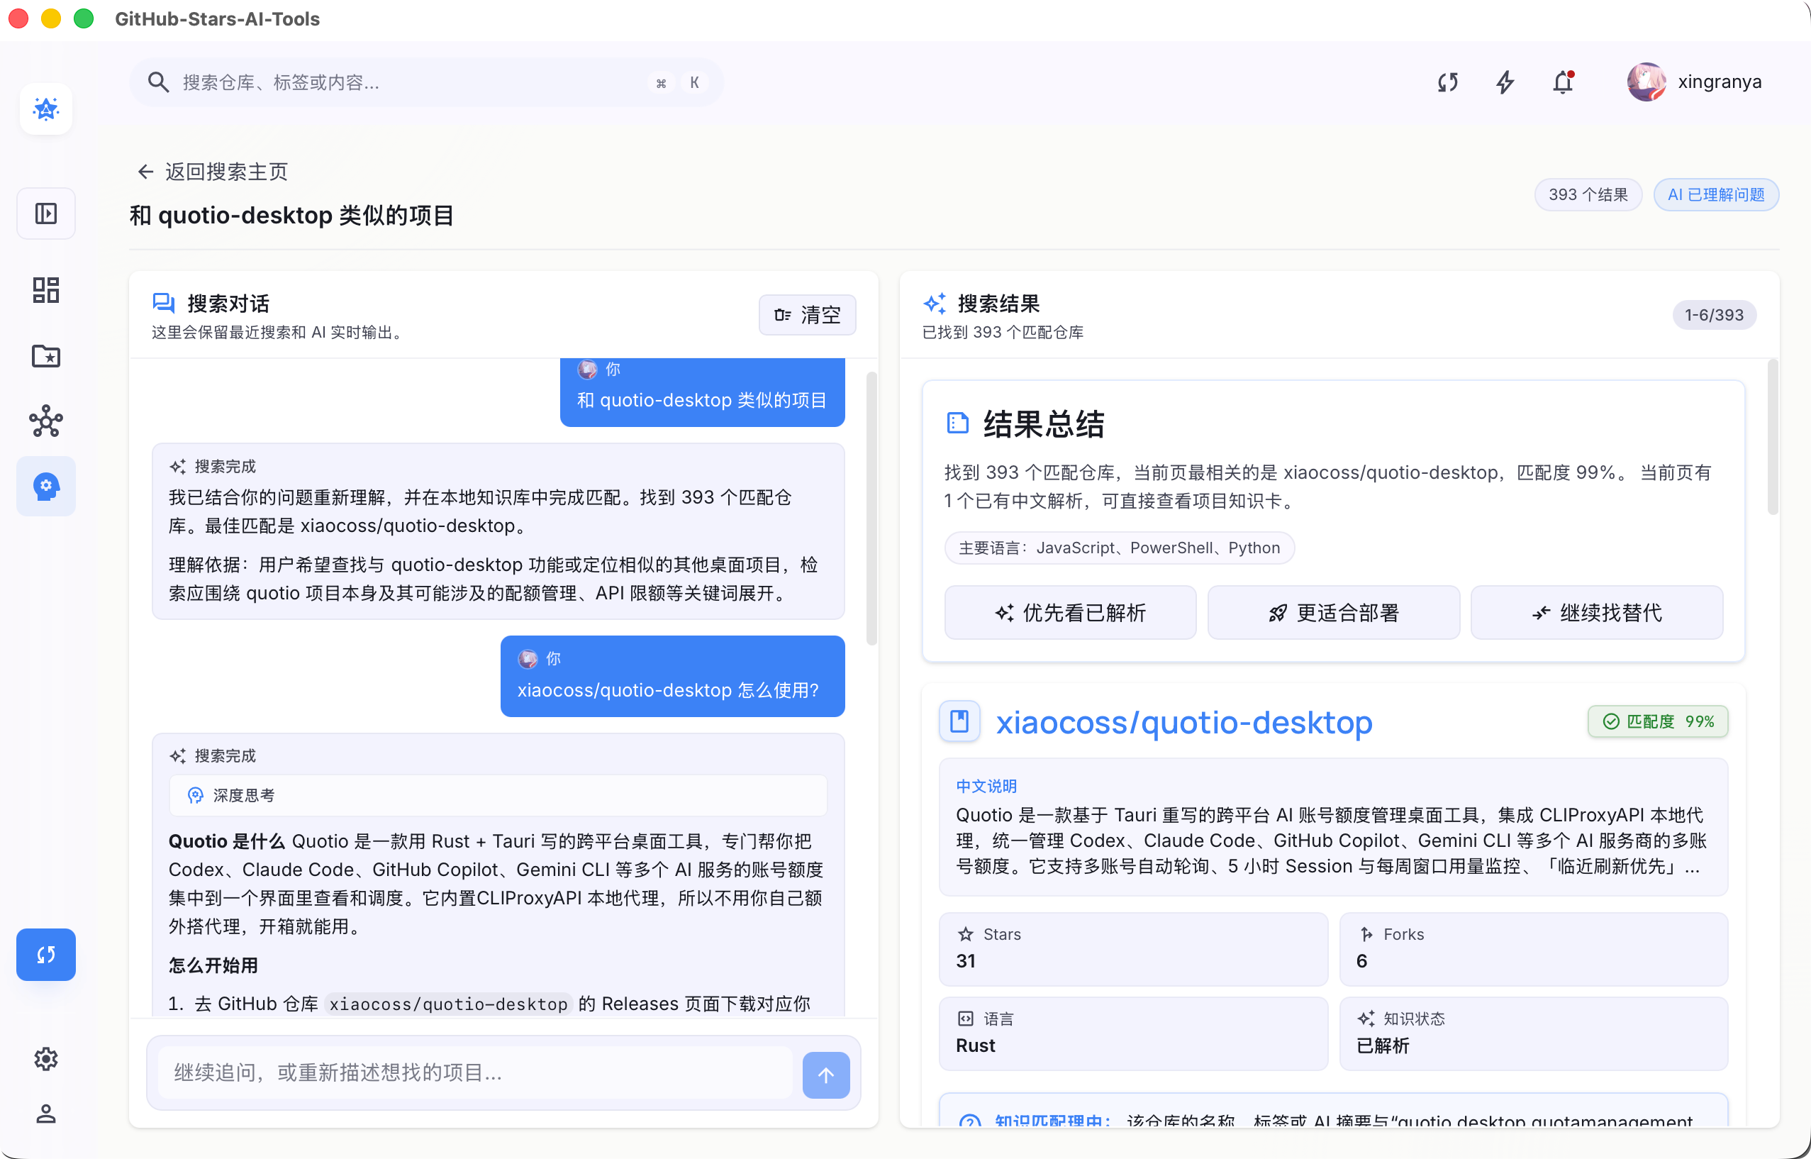Expand the 深度思考 section
Screen dimensions: 1811x1159
click(498, 796)
